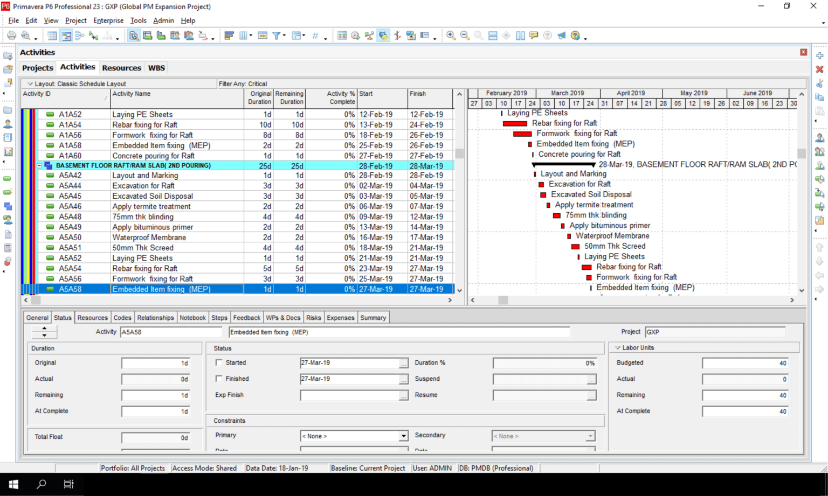
Task: Zoom in on the Gantt chart timescale
Action: click(x=451, y=36)
